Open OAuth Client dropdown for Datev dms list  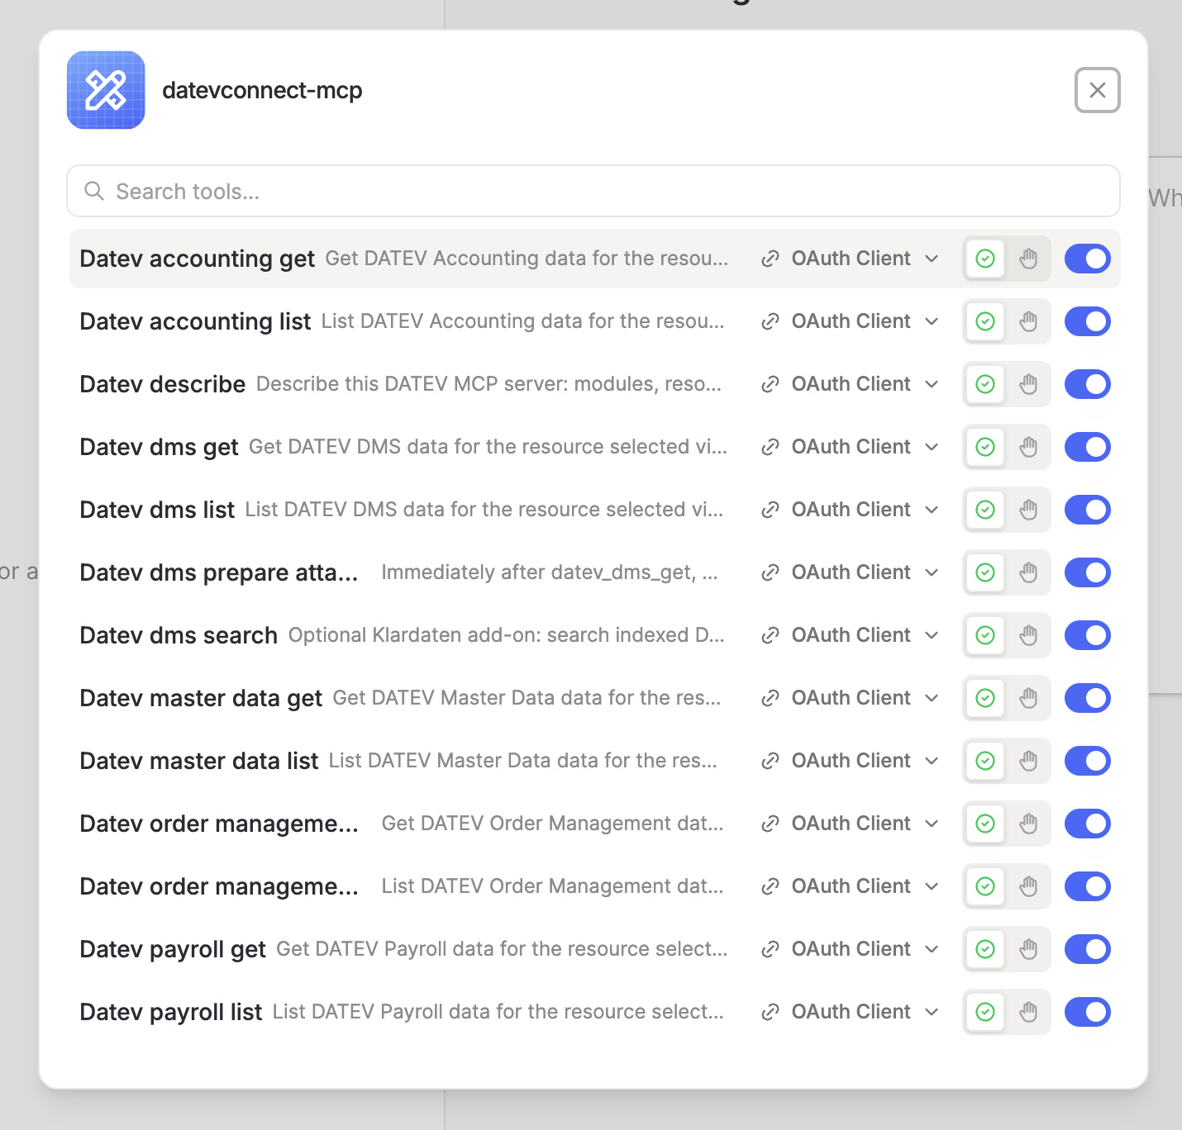coord(851,510)
